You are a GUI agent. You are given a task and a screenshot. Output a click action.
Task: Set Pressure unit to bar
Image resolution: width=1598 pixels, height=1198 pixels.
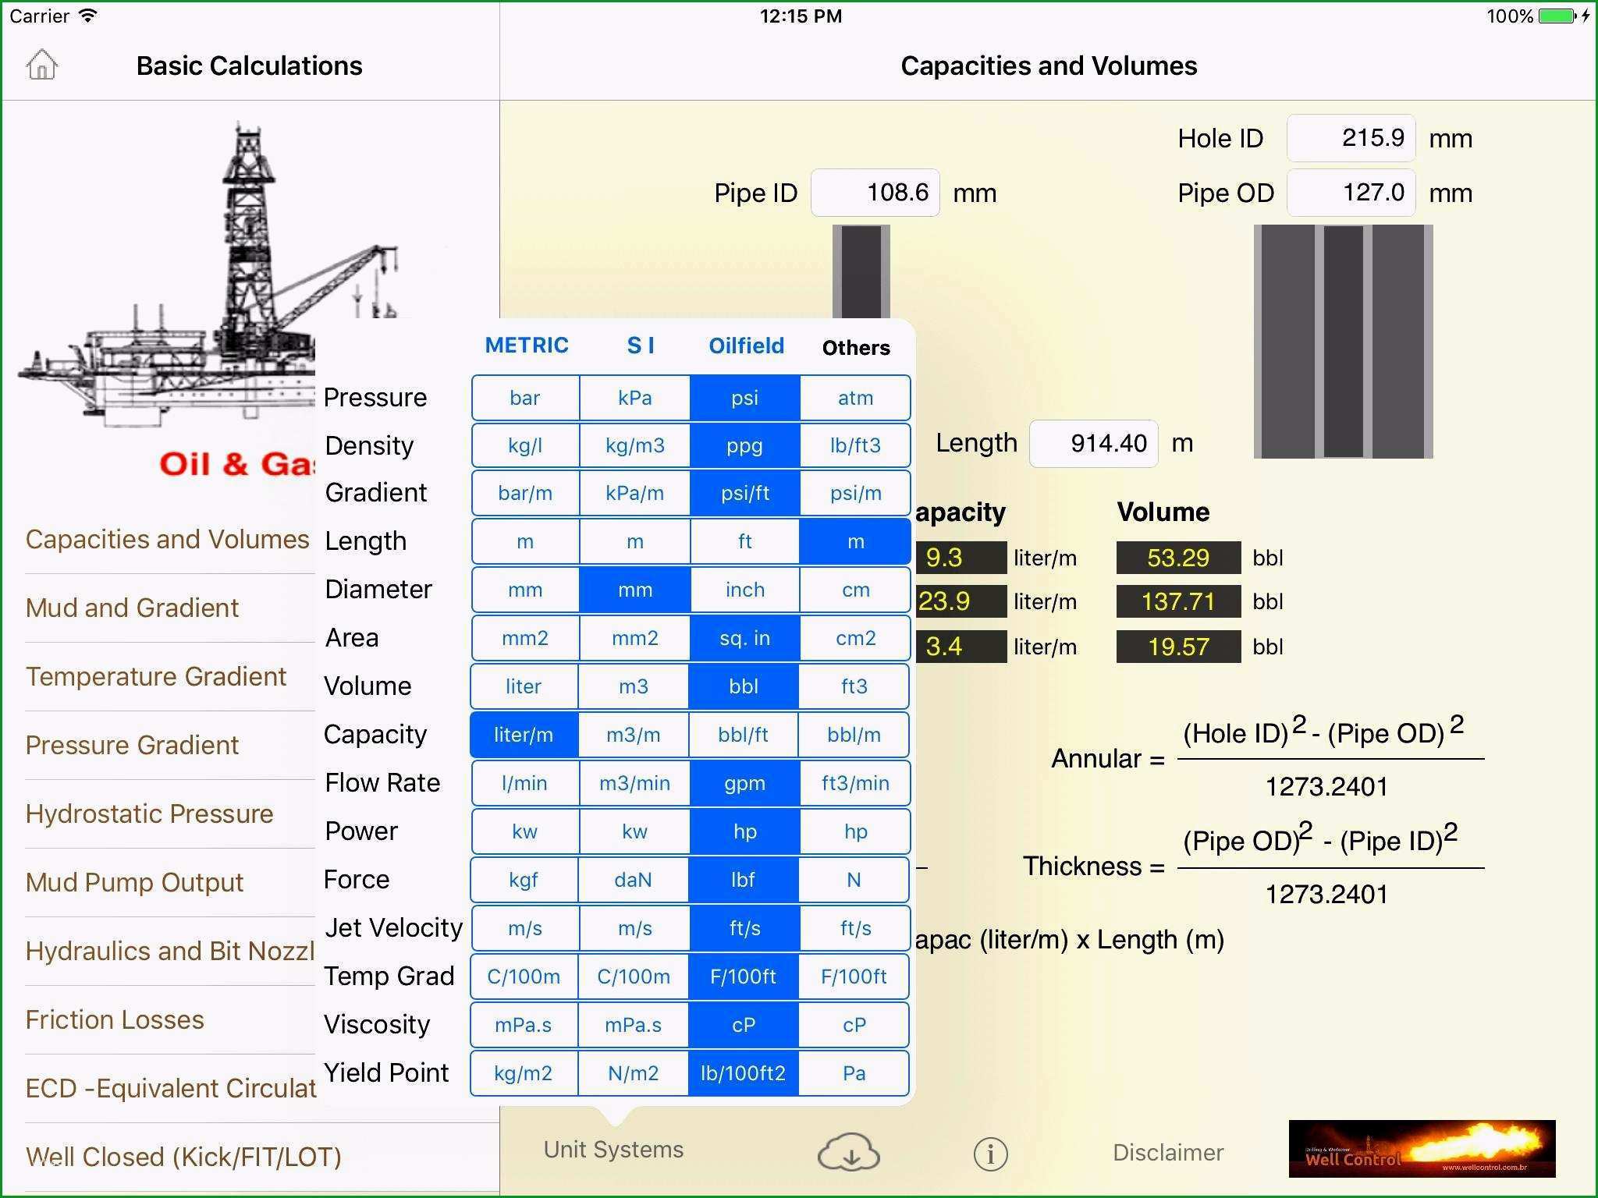525,398
